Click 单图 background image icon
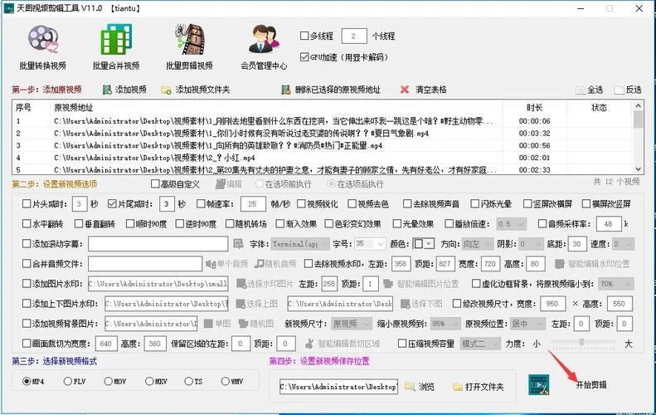 [208, 324]
